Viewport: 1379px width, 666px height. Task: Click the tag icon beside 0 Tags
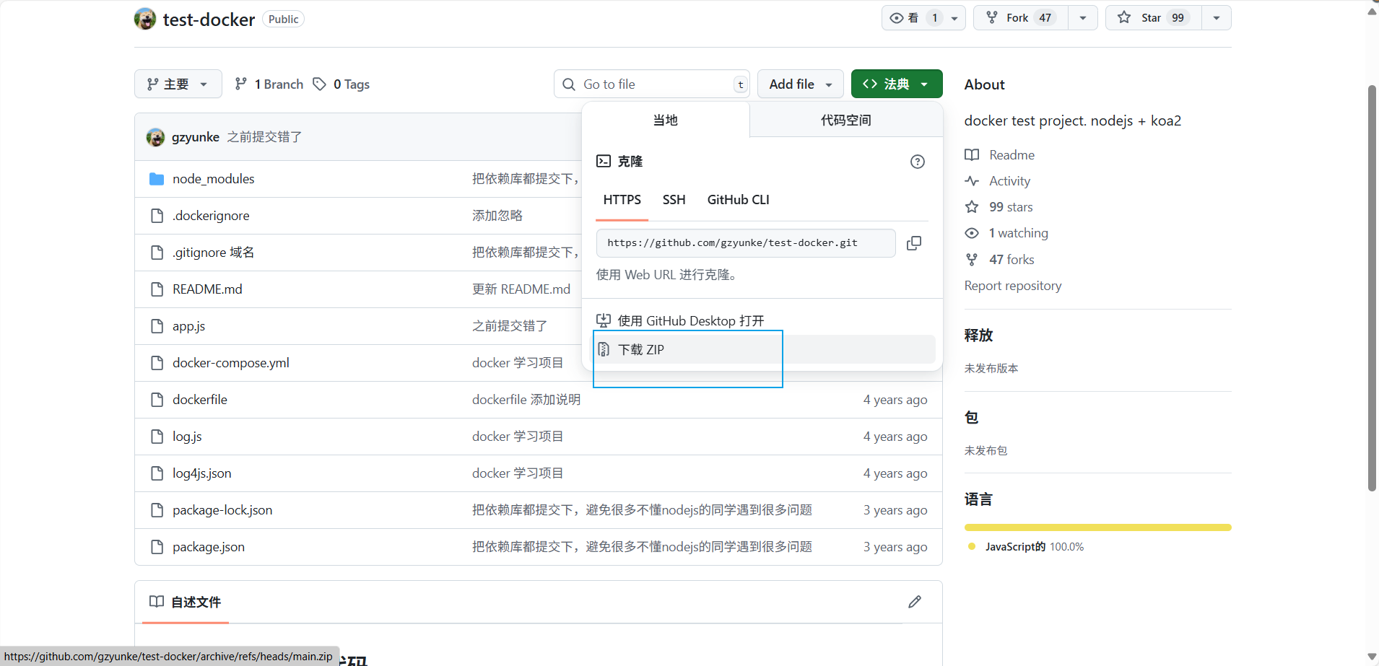coord(320,84)
